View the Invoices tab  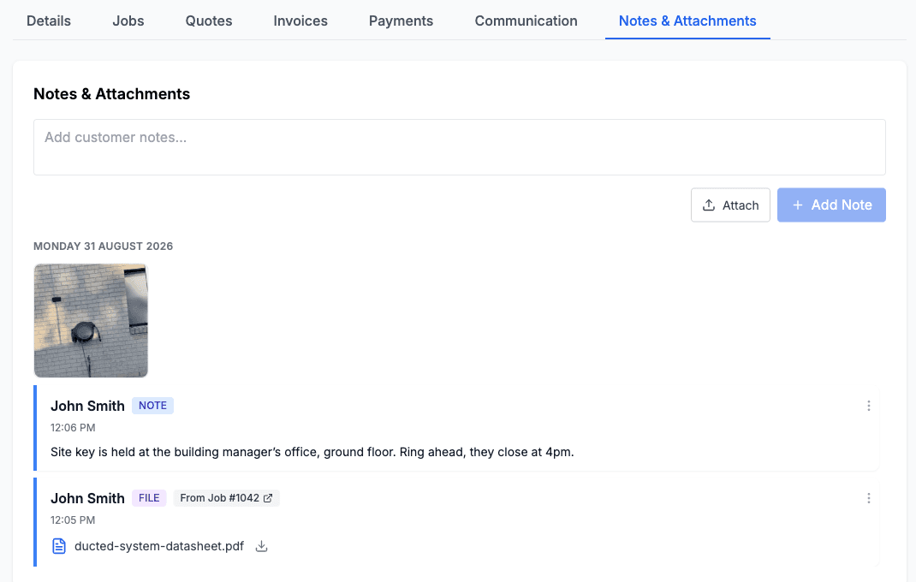tap(300, 21)
